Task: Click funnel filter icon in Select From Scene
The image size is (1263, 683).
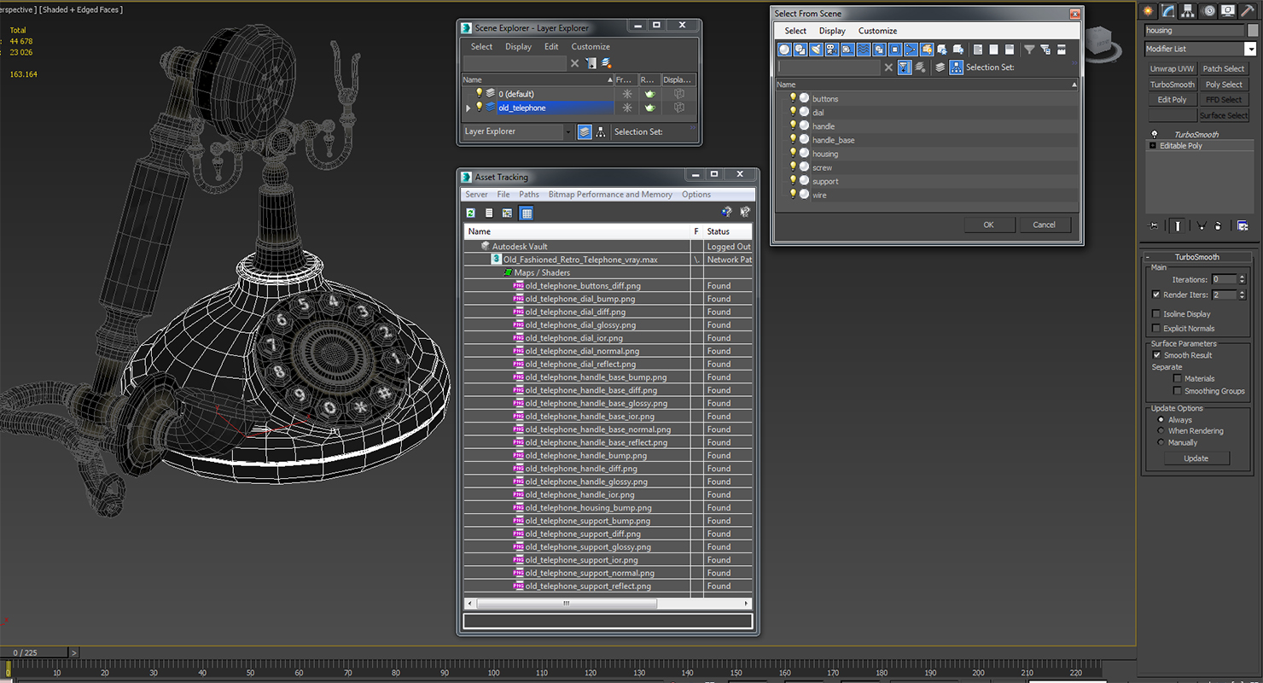Action: point(1029,50)
